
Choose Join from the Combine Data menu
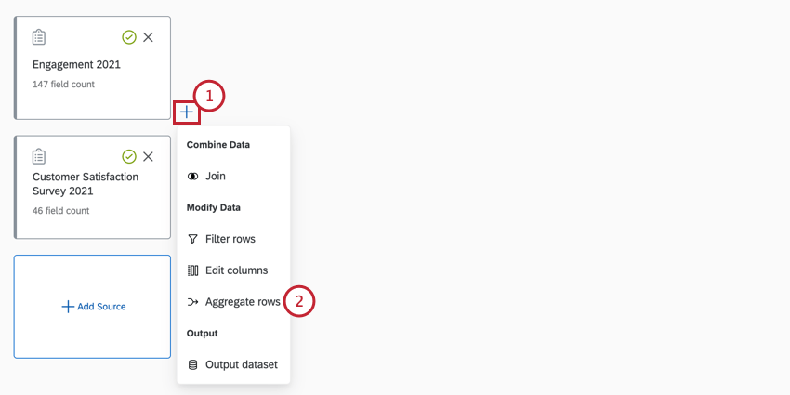tap(215, 176)
